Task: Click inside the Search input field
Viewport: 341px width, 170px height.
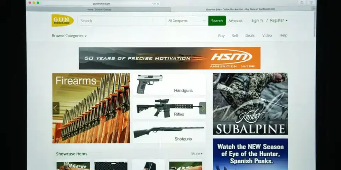Action: [121, 21]
